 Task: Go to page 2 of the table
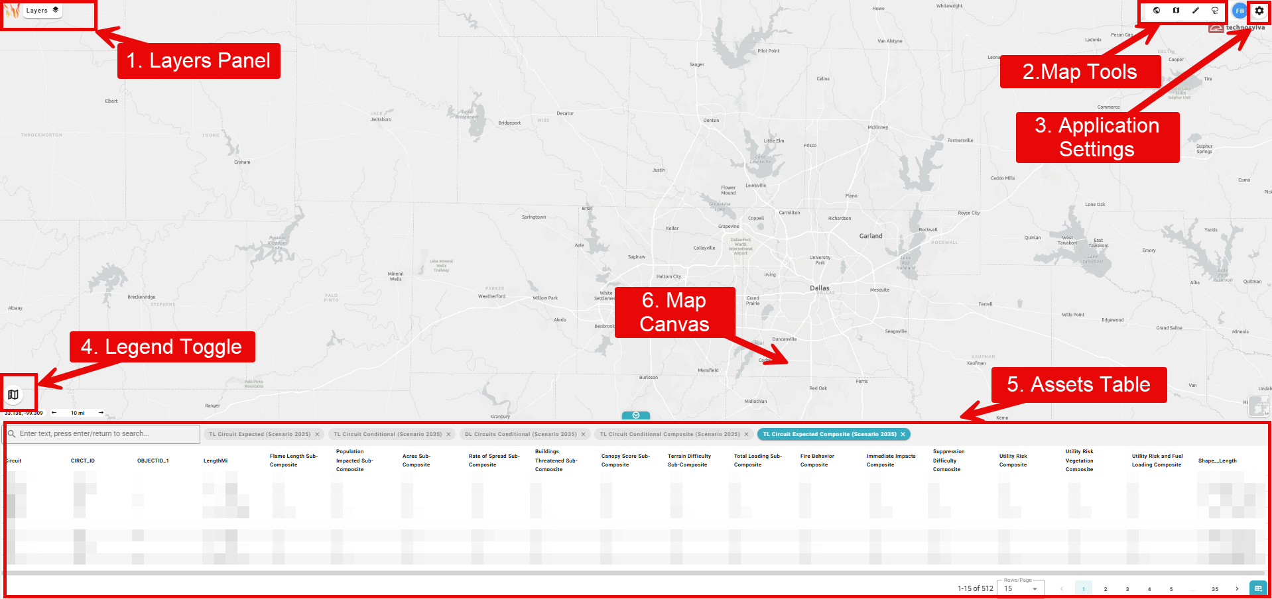(1106, 589)
